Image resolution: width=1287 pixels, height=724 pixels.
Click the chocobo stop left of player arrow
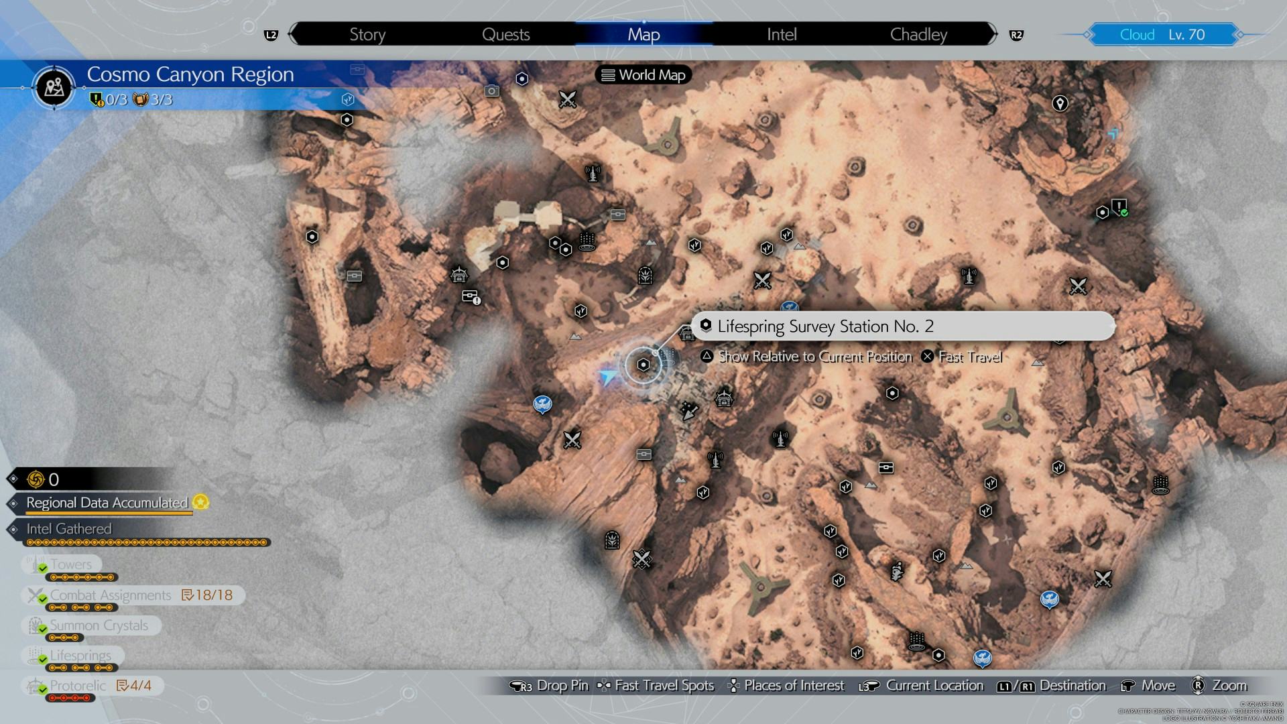[542, 404]
